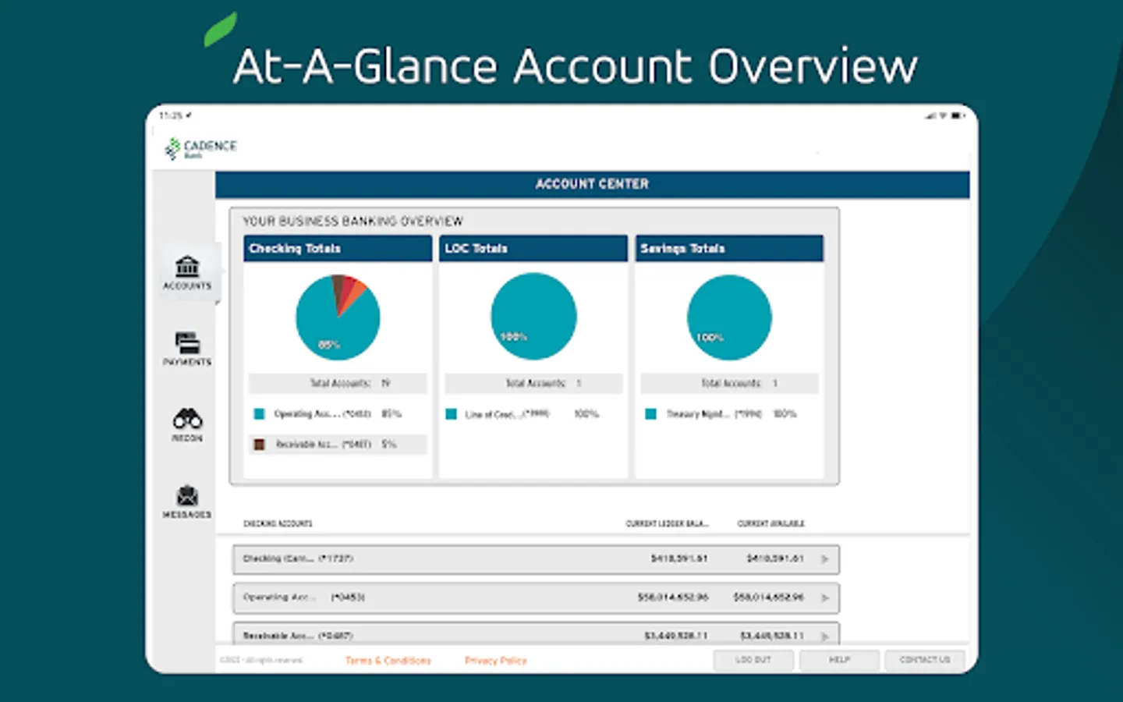Viewport: 1123px width, 702px height.
Task: Open the Privacy Policy link
Action: [496, 661]
